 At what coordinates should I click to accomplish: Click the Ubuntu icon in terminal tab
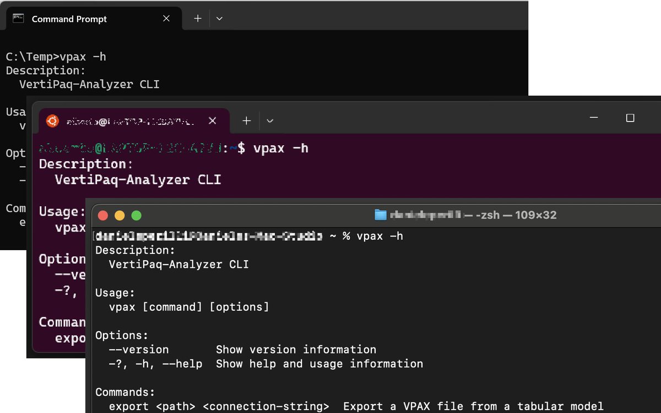52,120
